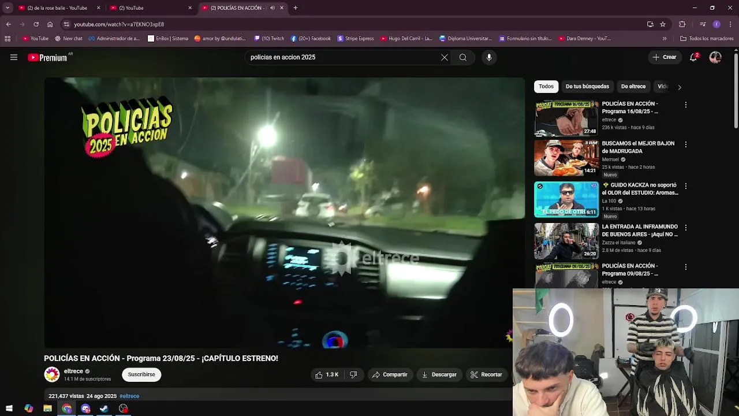739x416 pixels.
Task: Click the Crear button
Action: (664, 57)
